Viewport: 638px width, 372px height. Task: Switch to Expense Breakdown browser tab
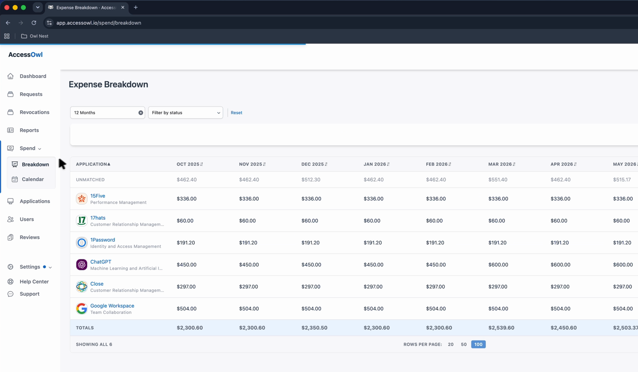[86, 8]
